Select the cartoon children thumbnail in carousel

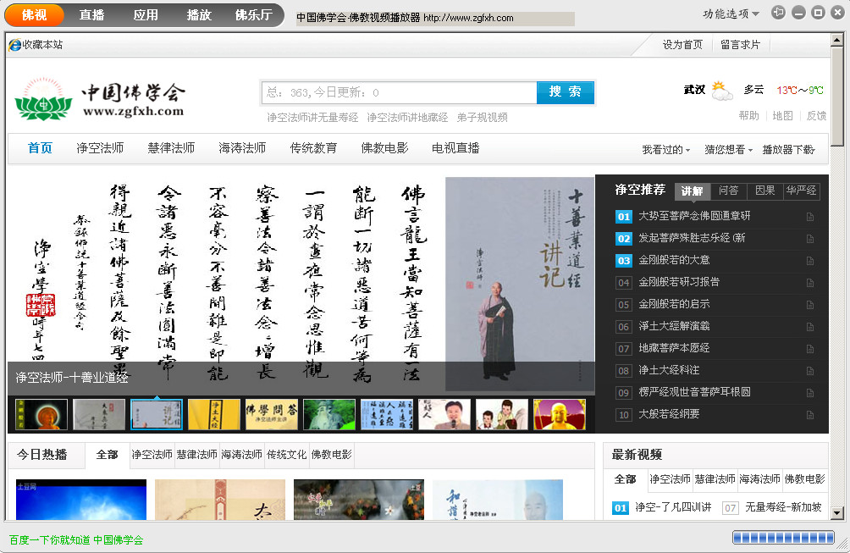[x=501, y=415]
